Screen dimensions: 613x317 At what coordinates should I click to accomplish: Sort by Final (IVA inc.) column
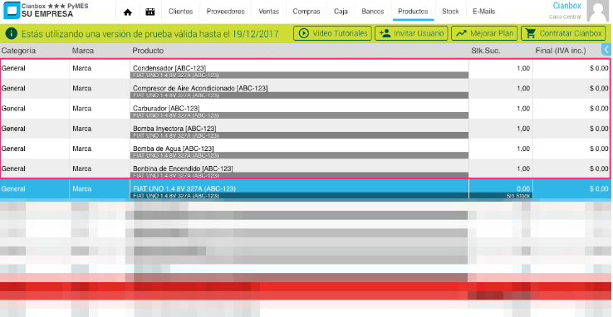[561, 51]
